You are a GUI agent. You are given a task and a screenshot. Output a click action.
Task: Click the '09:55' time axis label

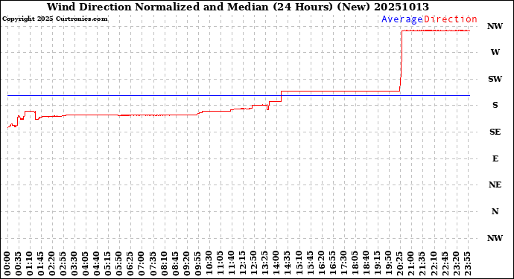point(198,263)
